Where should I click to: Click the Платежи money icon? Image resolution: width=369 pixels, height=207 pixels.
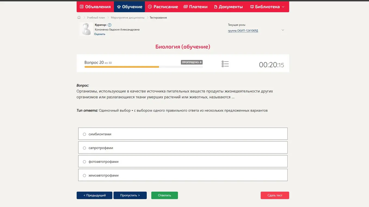(x=186, y=7)
